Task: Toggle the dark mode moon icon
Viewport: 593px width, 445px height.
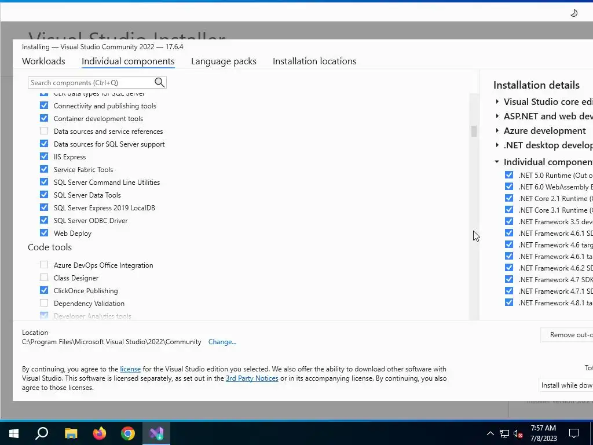Action: tap(574, 13)
